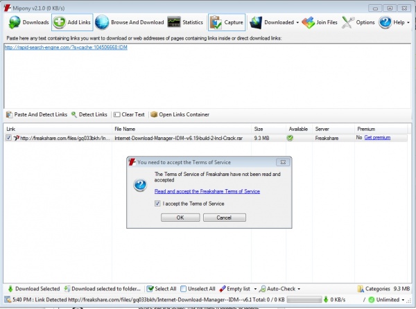The image size is (416, 309).
Task: Open Options tools icon
Action: click(x=348, y=23)
